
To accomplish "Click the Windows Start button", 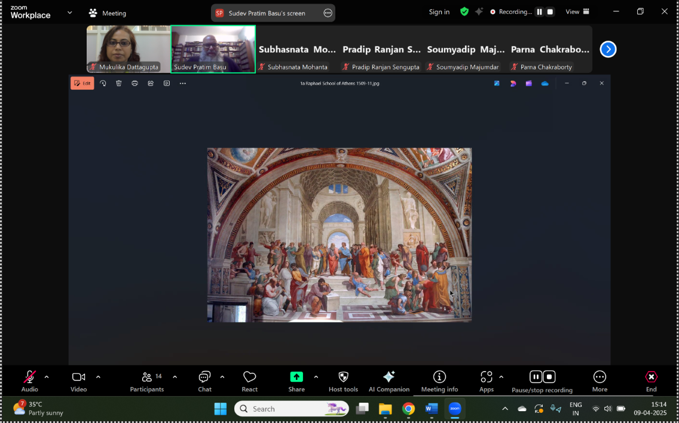I will 221,409.
